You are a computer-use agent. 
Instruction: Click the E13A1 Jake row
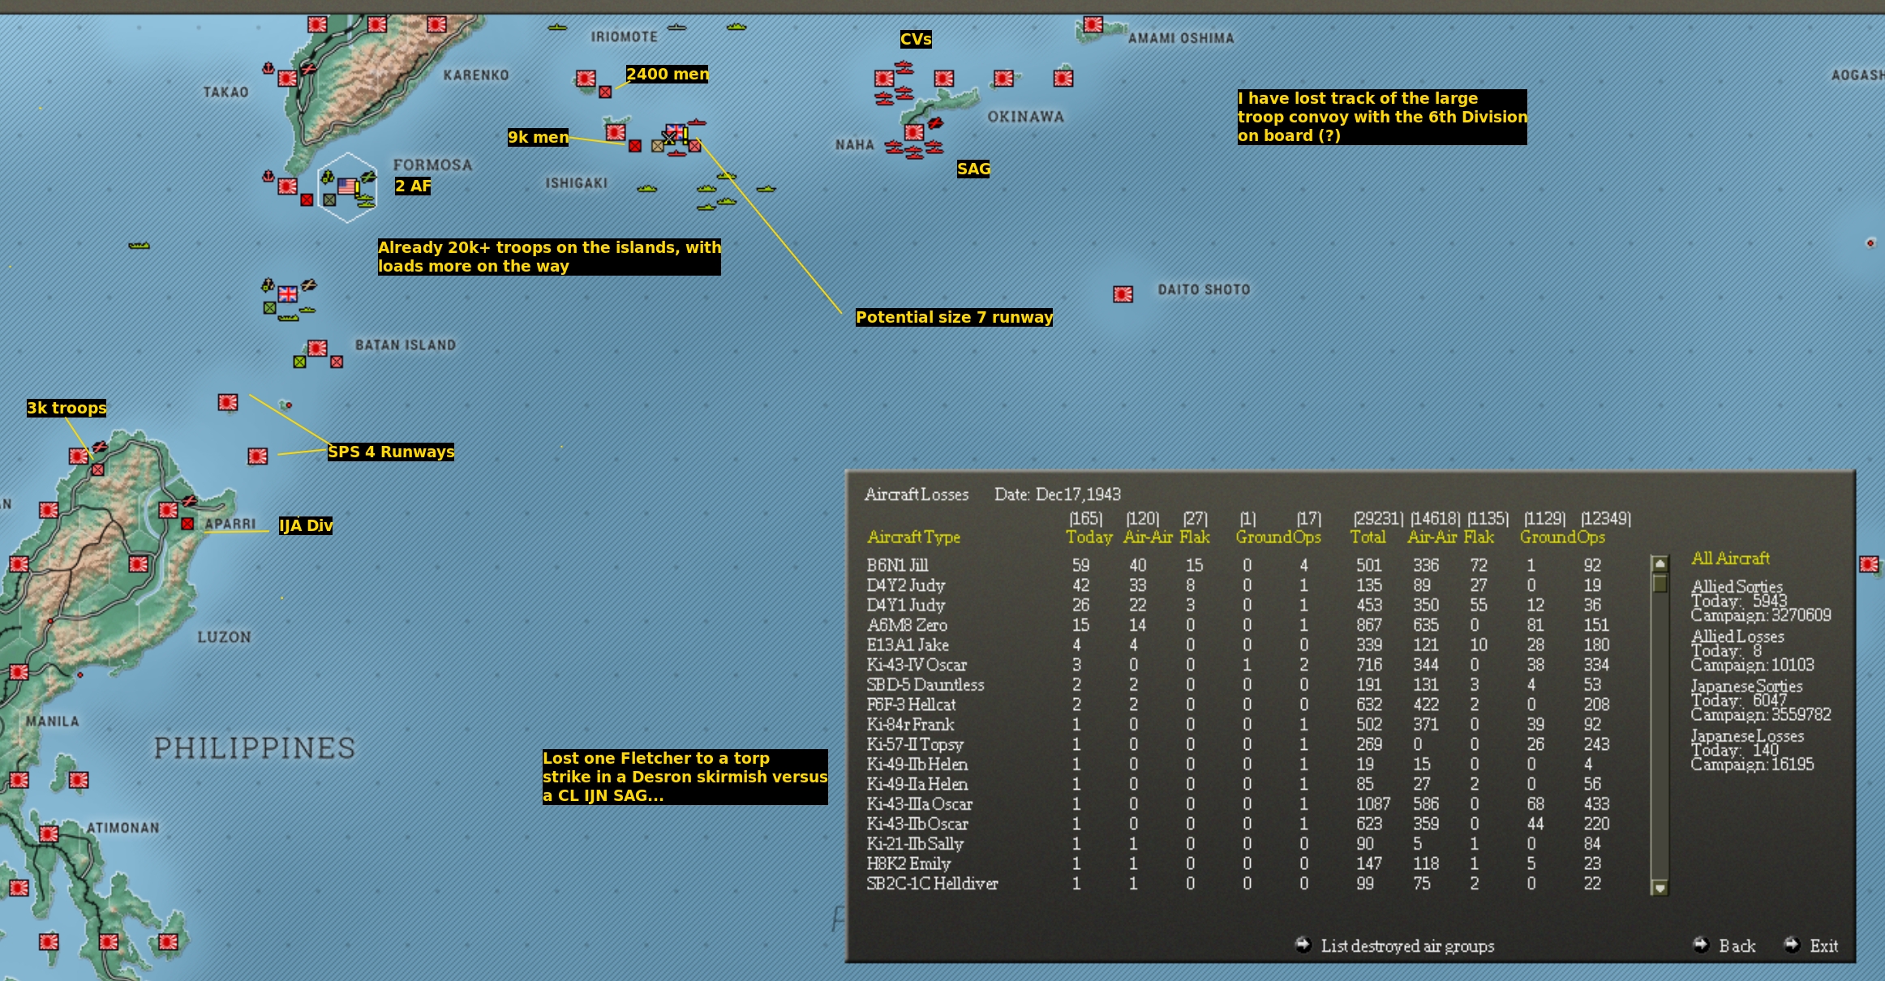pyautogui.click(x=1239, y=645)
